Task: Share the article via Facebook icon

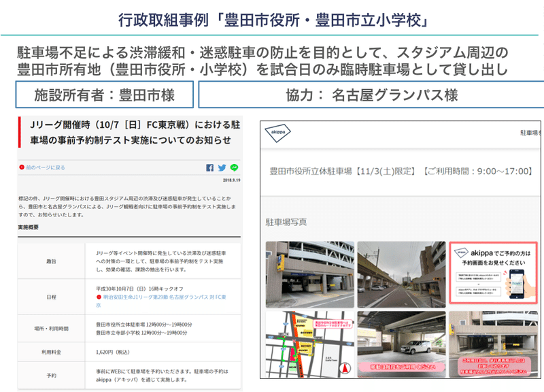Action: [x=209, y=167]
